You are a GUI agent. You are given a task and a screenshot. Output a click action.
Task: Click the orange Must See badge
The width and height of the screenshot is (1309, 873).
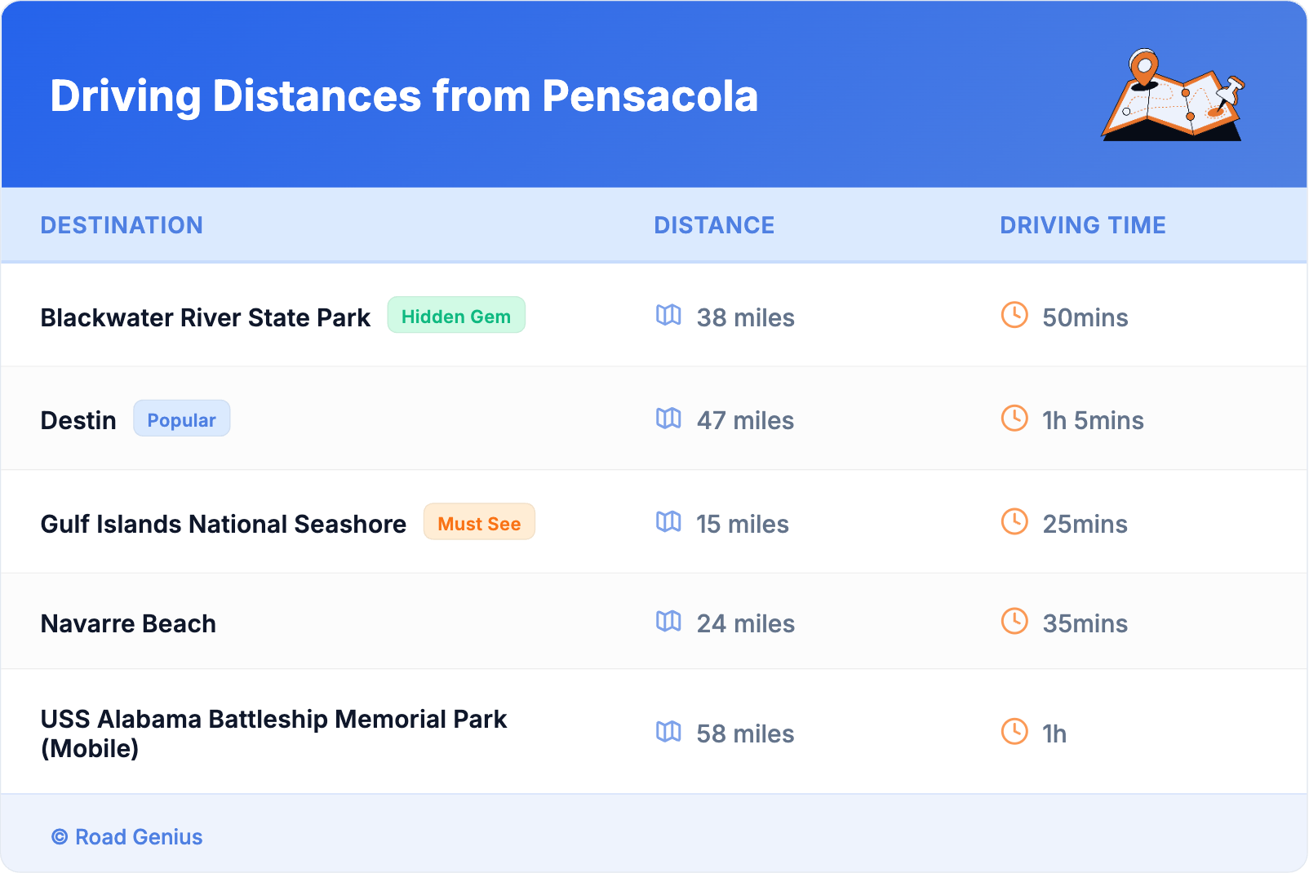point(479,523)
